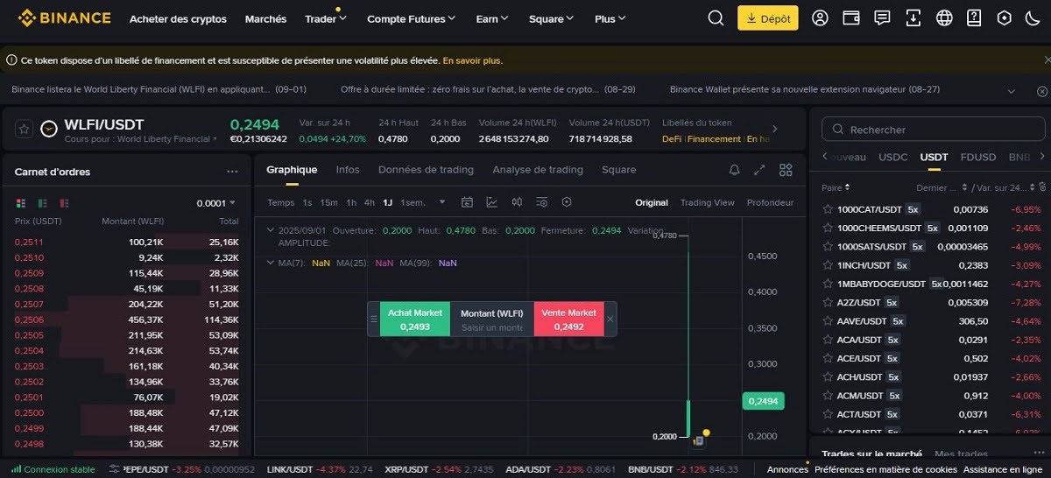
Task: Favorite 1INCH/USDT with star
Action: (x=827, y=265)
